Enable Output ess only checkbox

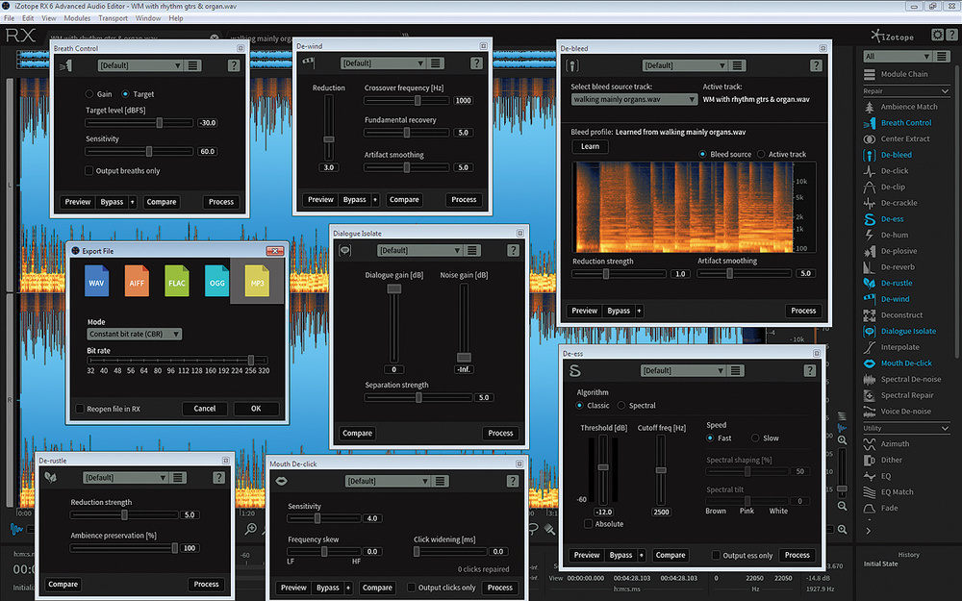coord(716,555)
